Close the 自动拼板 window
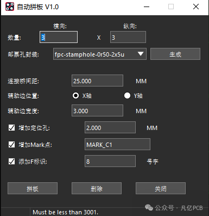209x216 pixels. [196, 7]
